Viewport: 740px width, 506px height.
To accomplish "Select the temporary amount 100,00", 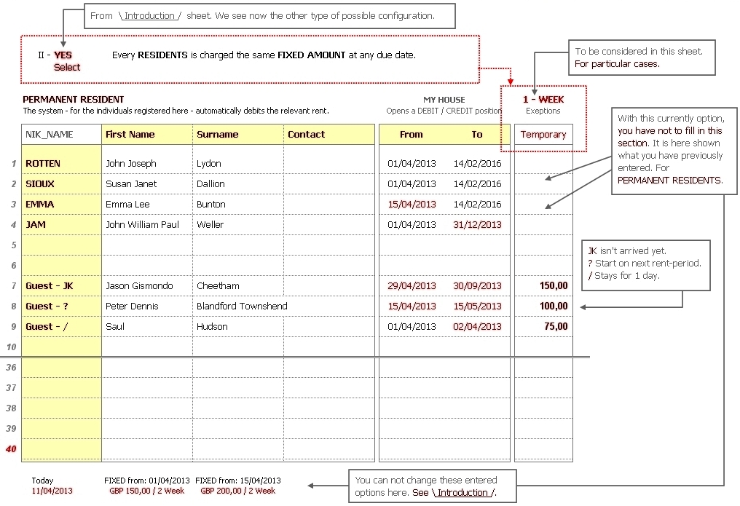I will pos(543,306).
